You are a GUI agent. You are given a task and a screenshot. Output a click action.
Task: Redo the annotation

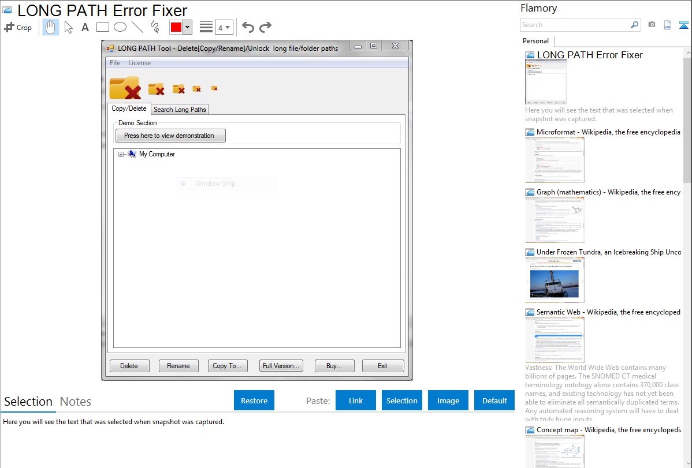(265, 27)
